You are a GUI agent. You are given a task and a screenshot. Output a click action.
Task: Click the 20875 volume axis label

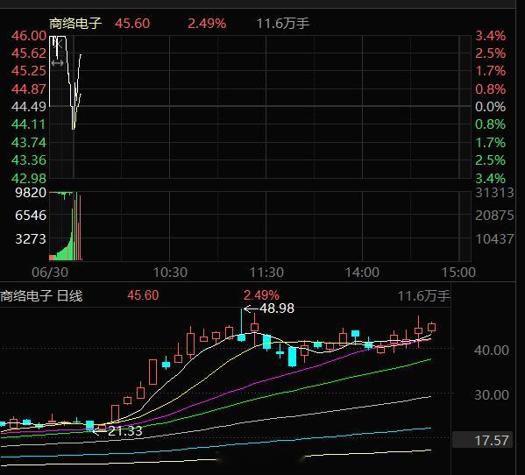coord(494,216)
